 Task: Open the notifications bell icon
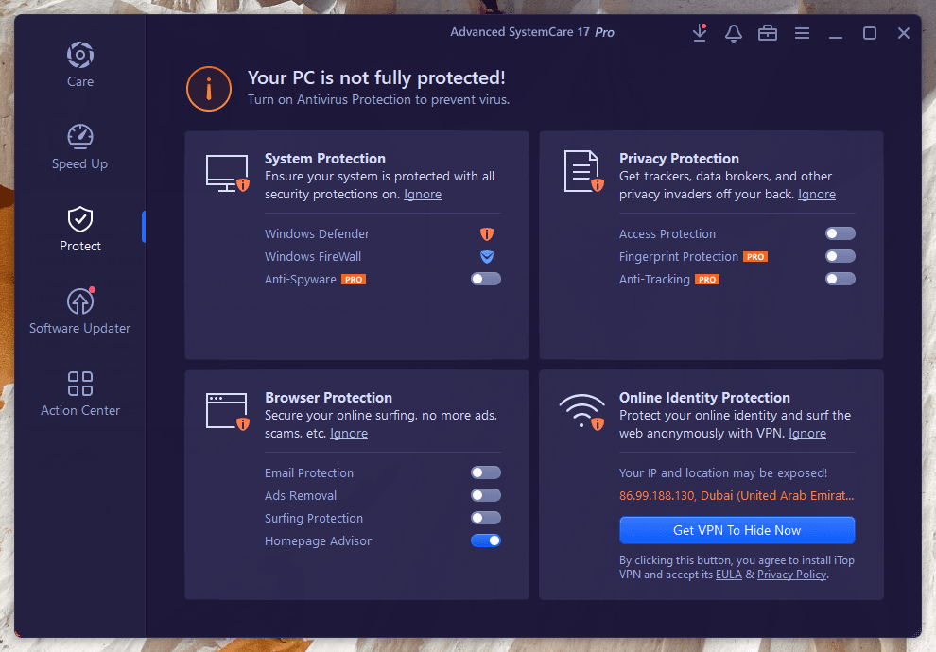coord(734,33)
